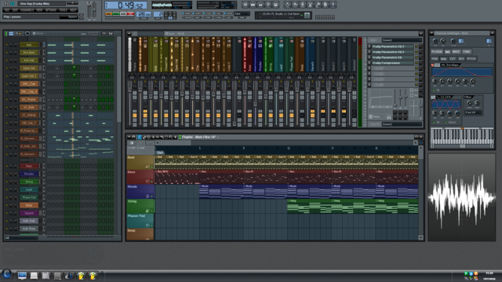This screenshot has height=282, width=502.
Task: Open the Fruity Compressor slot menu arrow
Action: [x=369, y=63]
